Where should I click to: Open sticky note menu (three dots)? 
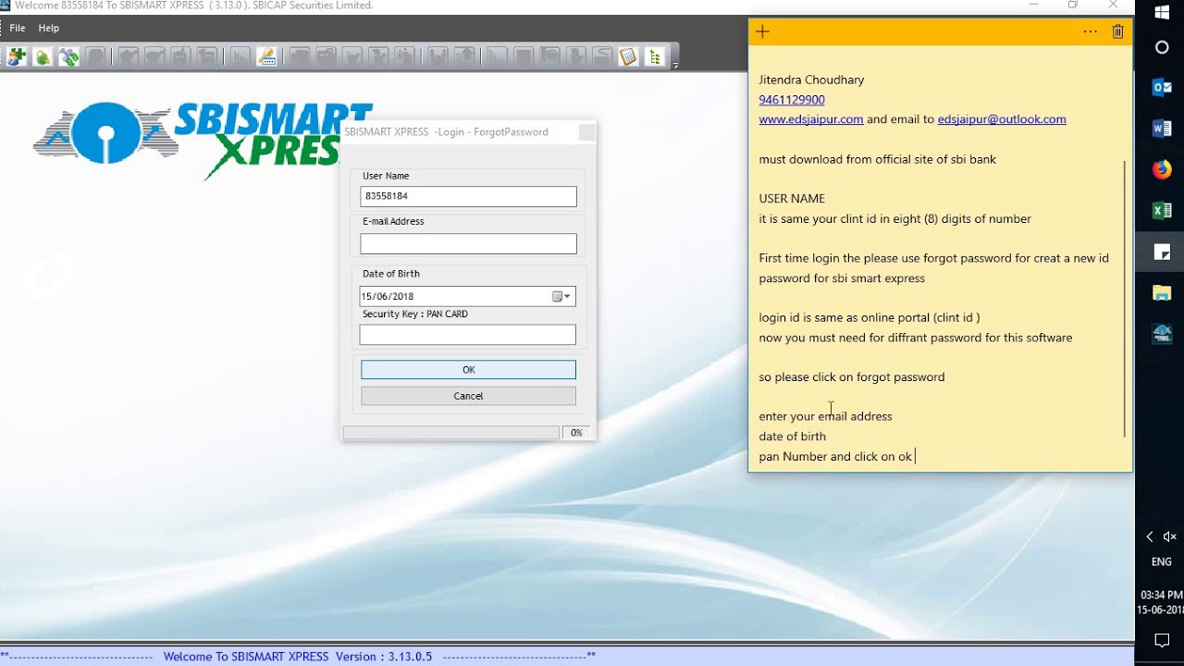pyautogui.click(x=1091, y=31)
